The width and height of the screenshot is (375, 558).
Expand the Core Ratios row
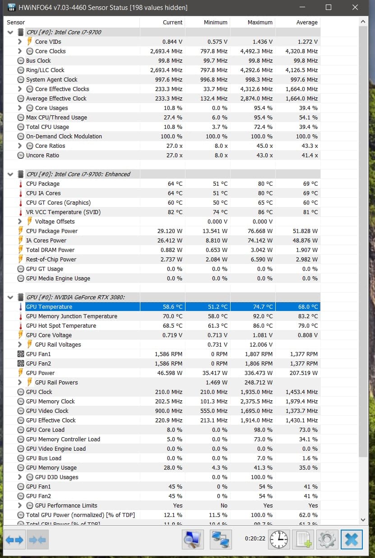20,146
